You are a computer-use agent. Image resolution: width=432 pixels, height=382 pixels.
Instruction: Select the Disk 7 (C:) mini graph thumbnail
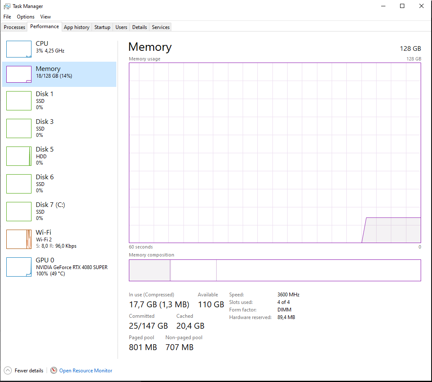click(19, 212)
